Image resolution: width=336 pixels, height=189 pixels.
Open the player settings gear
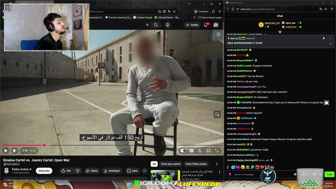[x=200, y=151]
